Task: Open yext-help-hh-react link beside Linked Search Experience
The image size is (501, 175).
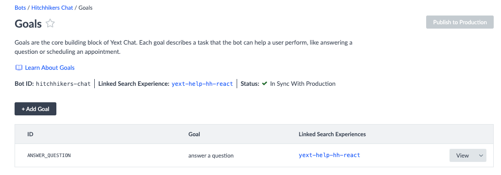Action: [x=202, y=84]
